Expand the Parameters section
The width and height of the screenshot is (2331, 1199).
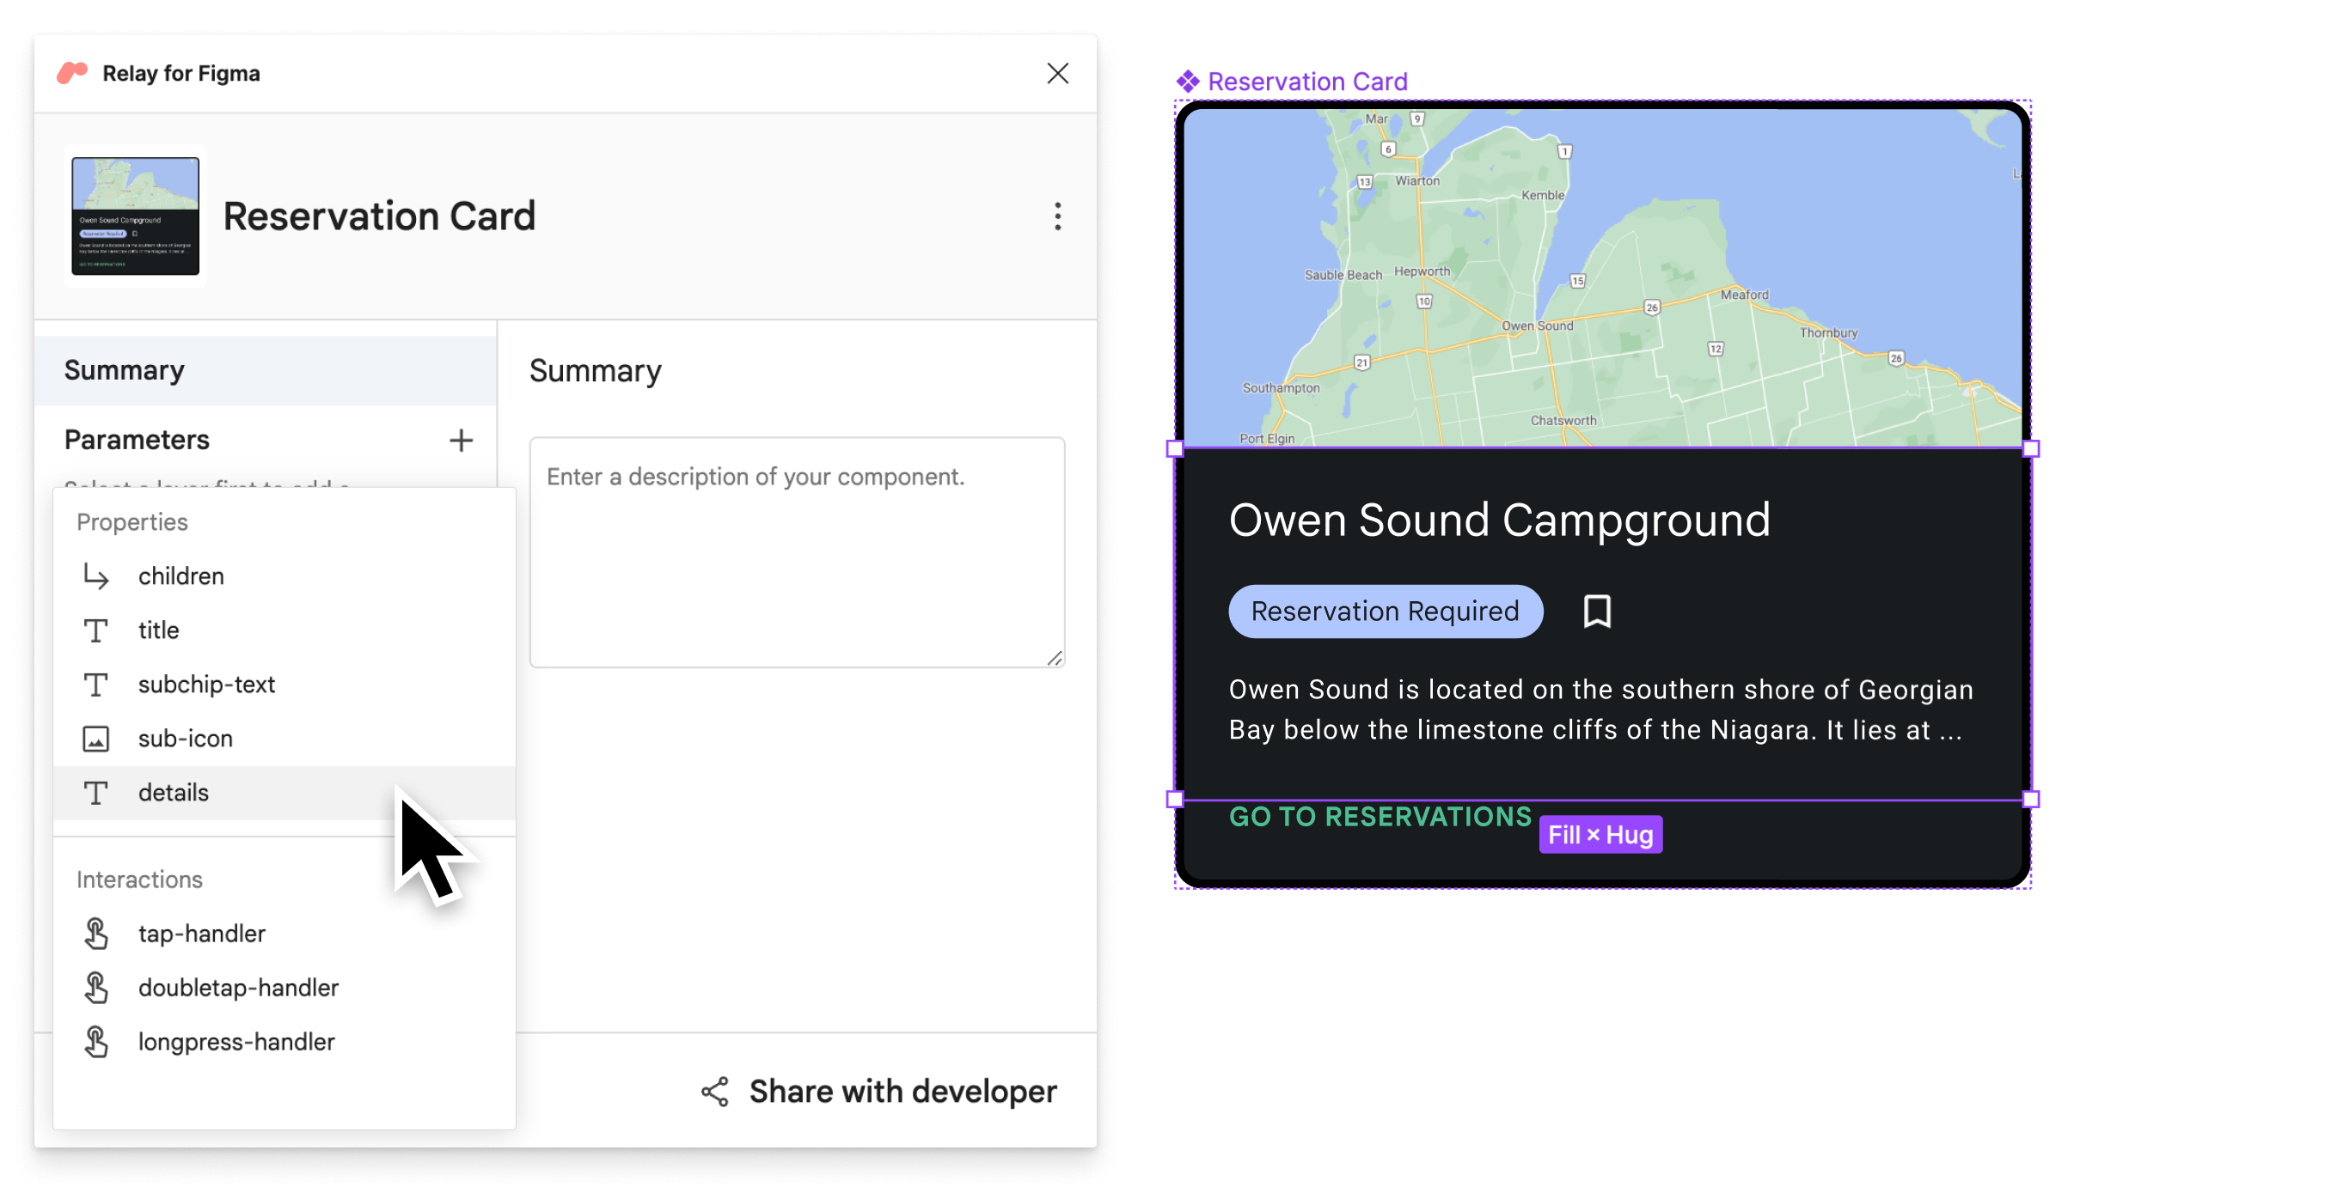click(459, 442)
